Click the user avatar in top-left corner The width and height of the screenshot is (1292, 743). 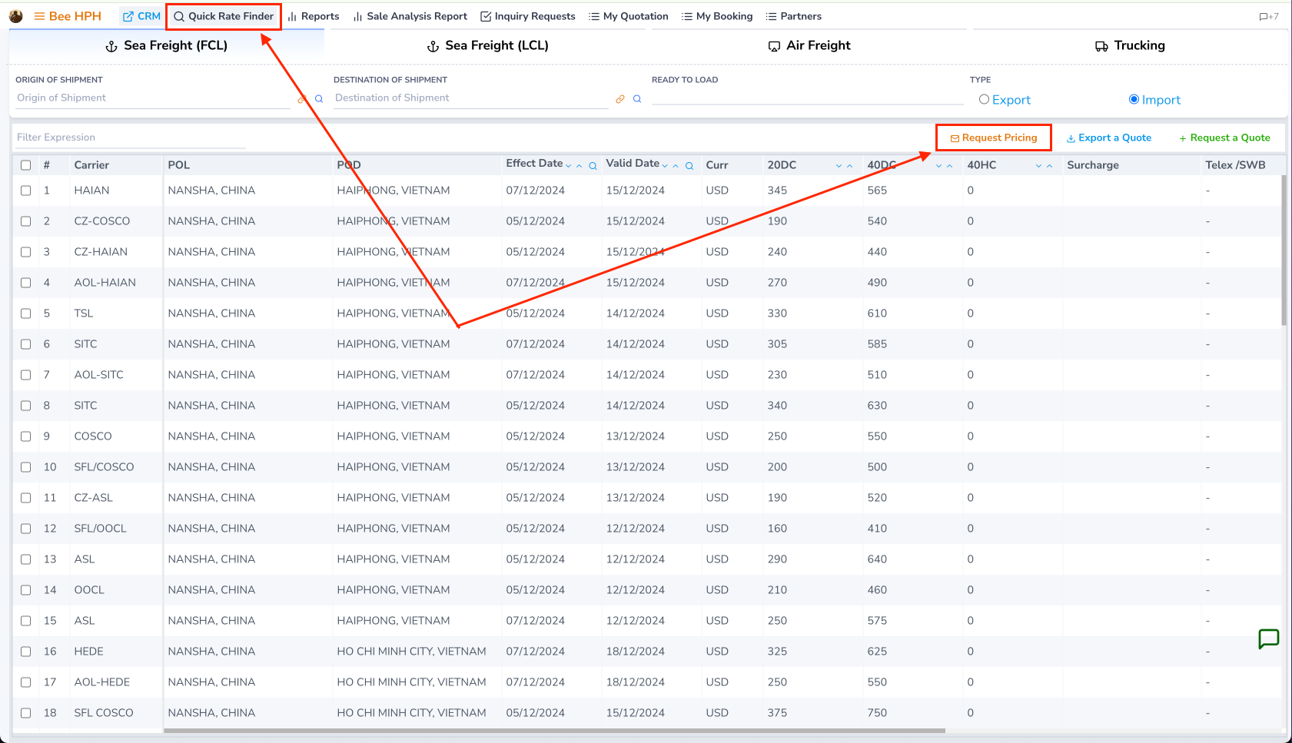click(16, 16)
